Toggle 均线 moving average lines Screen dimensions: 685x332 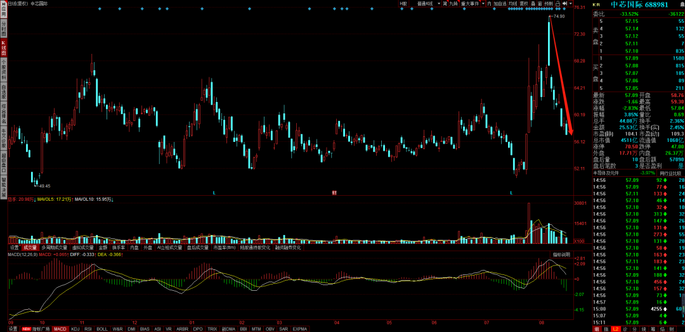pos(513,4)
